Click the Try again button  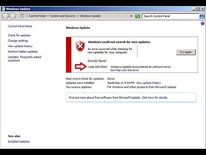(x=186, y=52)
